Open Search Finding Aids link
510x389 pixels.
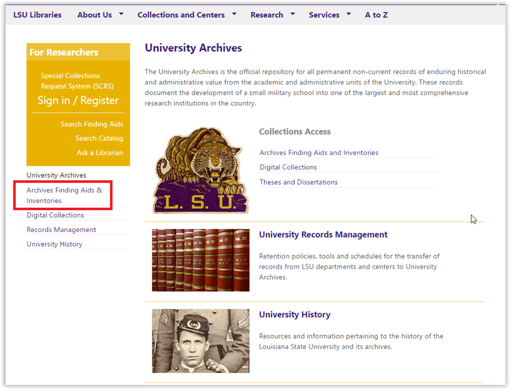coord(92,124)
